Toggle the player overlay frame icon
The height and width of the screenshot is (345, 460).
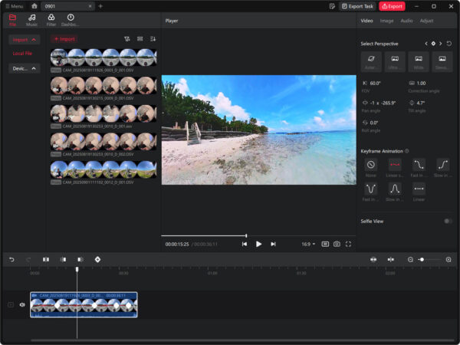point(325,244)
